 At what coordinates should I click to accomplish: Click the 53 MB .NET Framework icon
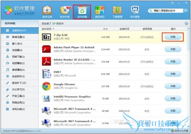coord(46,123)
